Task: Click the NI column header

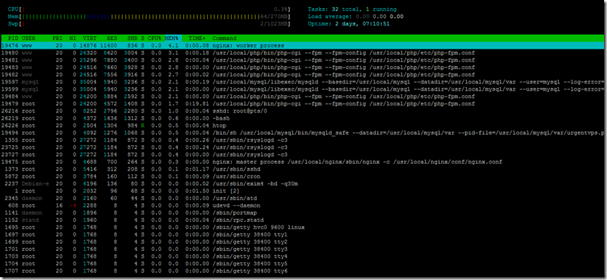Action: pos(73,38)
